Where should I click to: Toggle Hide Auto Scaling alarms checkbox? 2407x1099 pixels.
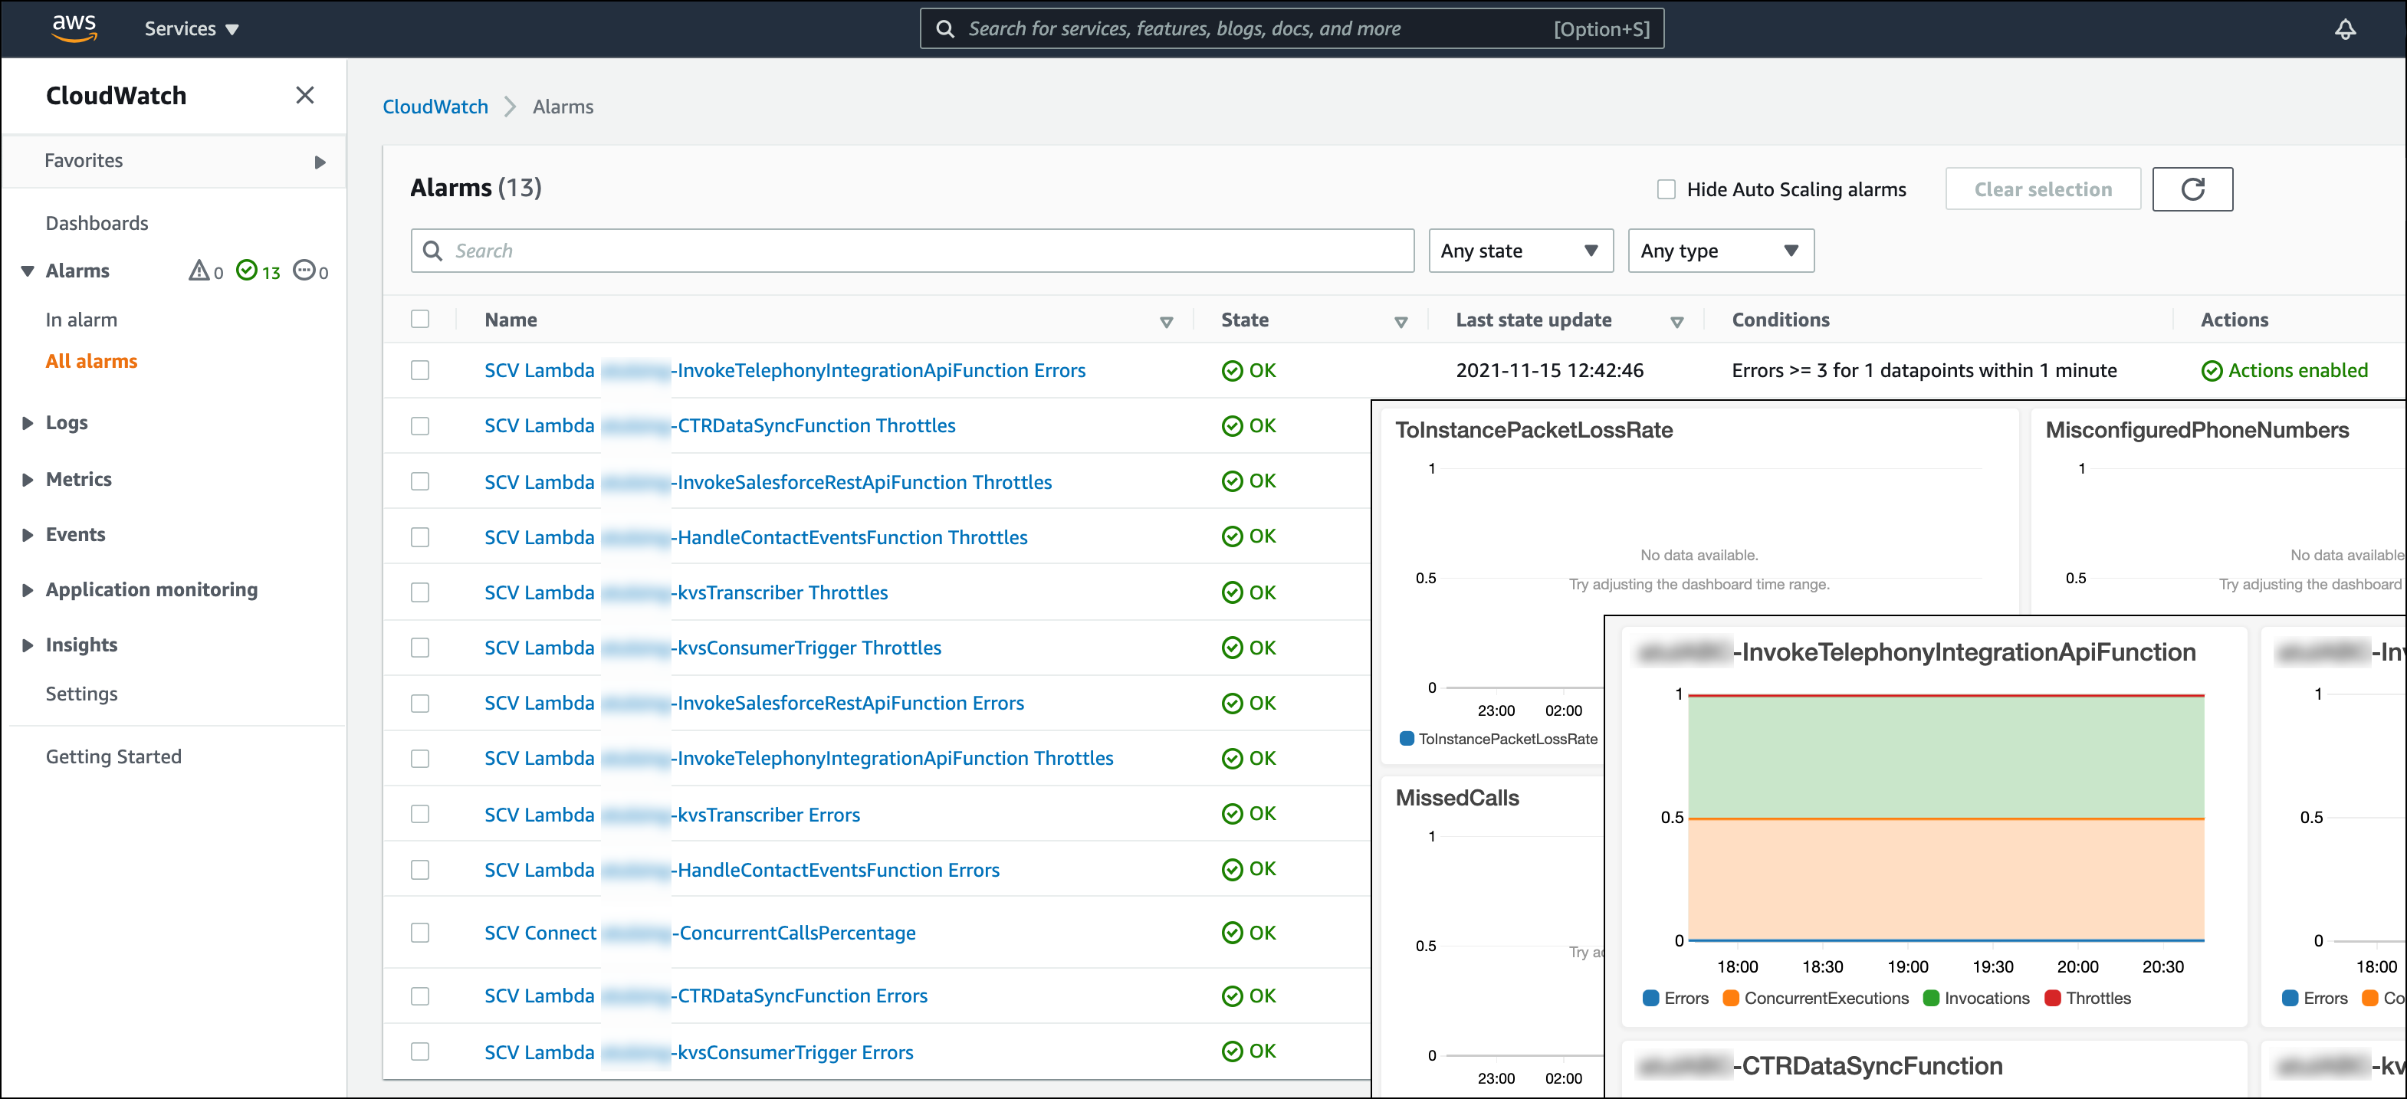pos(1666,189)
